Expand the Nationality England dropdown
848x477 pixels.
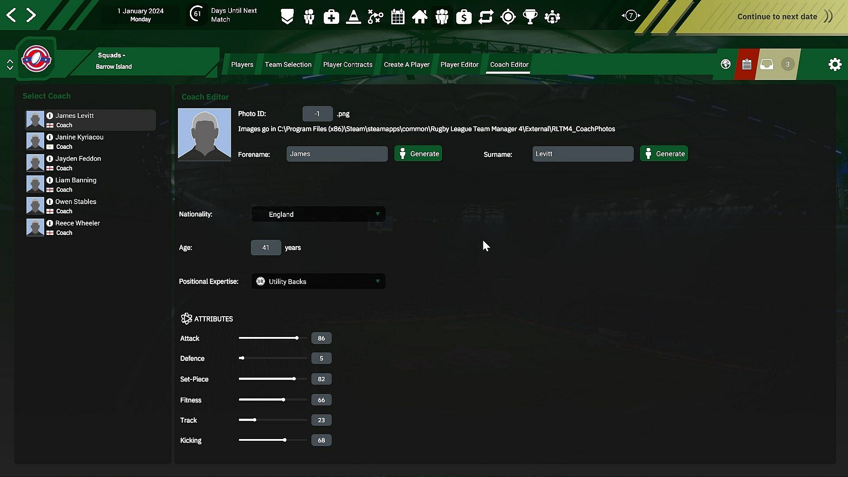(318, 214)
